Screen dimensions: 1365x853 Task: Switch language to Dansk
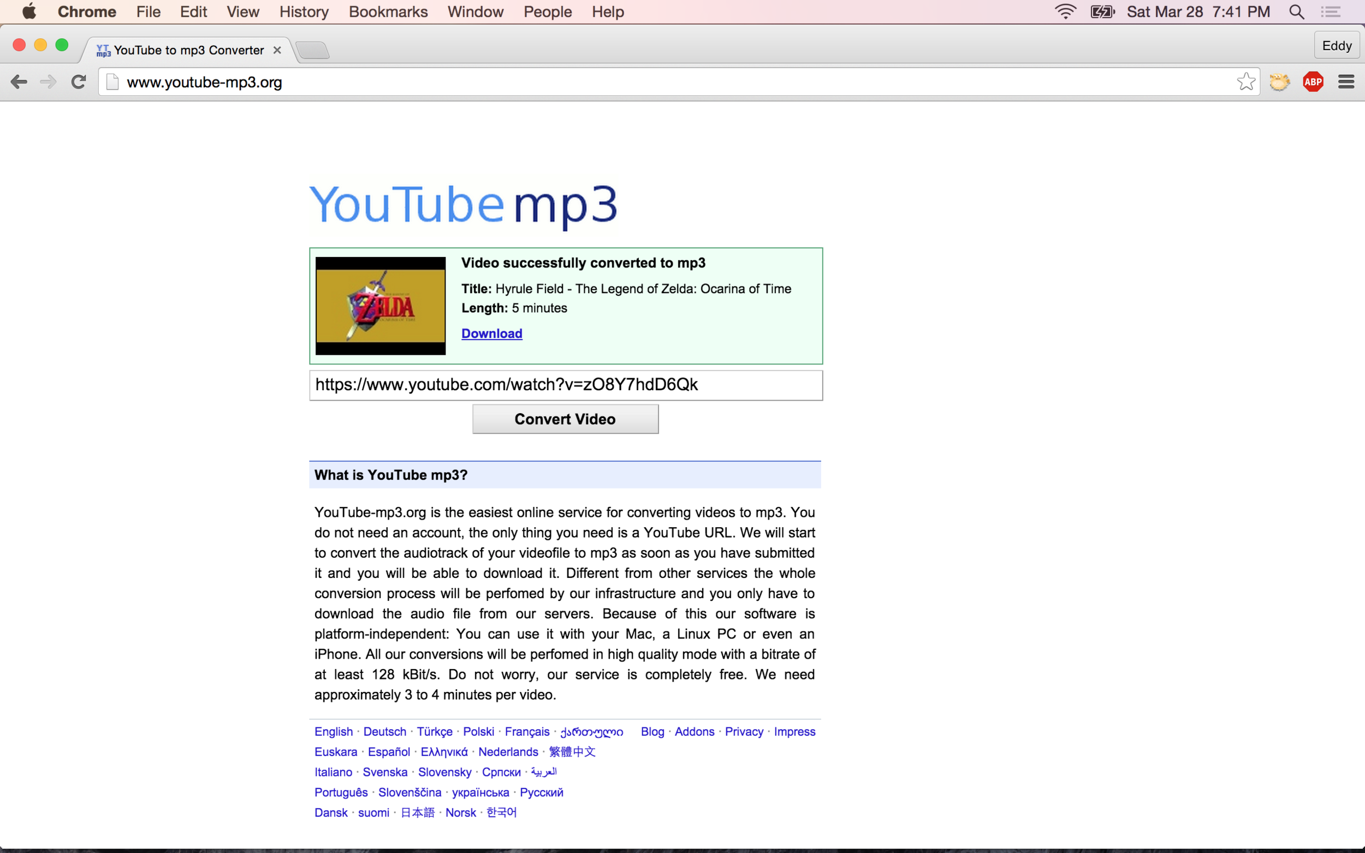331,813
